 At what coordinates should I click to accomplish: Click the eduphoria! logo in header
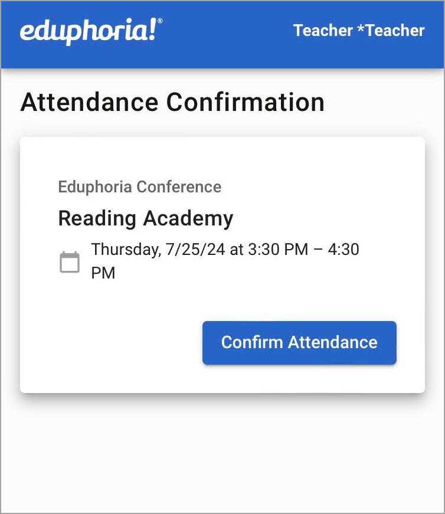point(89,32)
